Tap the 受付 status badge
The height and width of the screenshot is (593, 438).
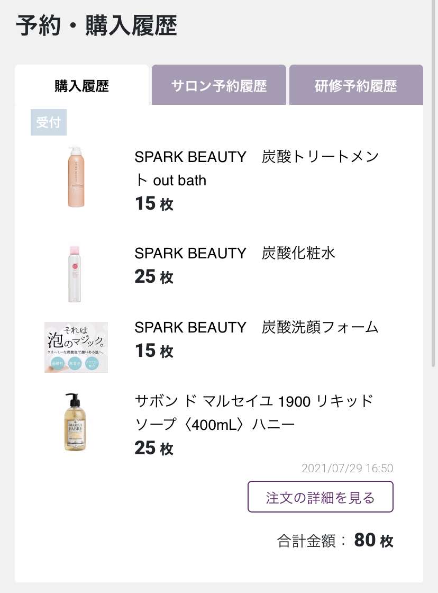48,122
